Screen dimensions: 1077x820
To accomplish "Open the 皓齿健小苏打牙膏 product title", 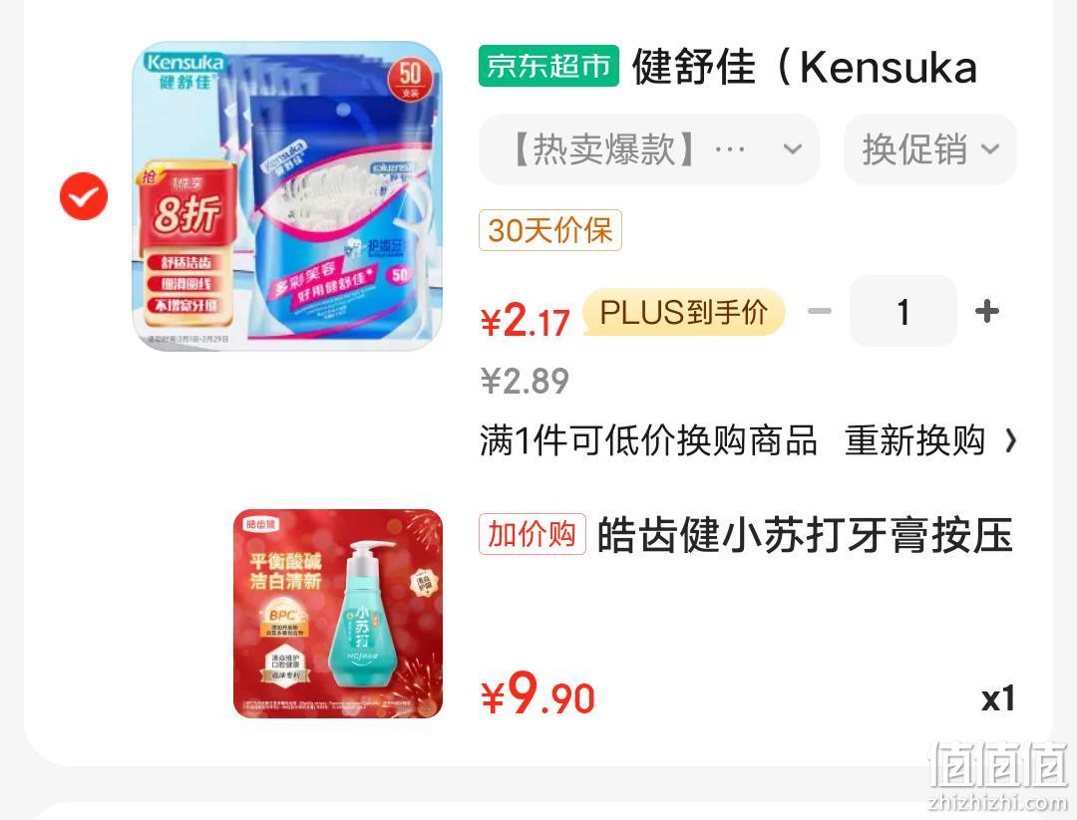I will pyautogui.click(x=805, y=534).
